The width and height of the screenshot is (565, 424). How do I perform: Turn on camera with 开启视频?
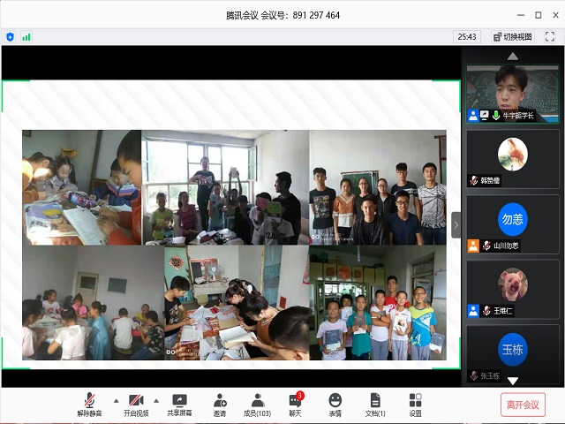pos(136,405)
